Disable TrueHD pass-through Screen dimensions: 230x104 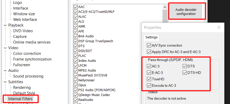pyautogui.click(x=149, y=79)
